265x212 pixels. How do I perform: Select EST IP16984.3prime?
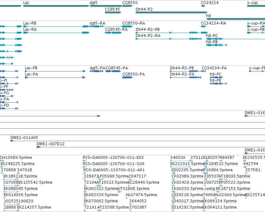click(218, 170)
